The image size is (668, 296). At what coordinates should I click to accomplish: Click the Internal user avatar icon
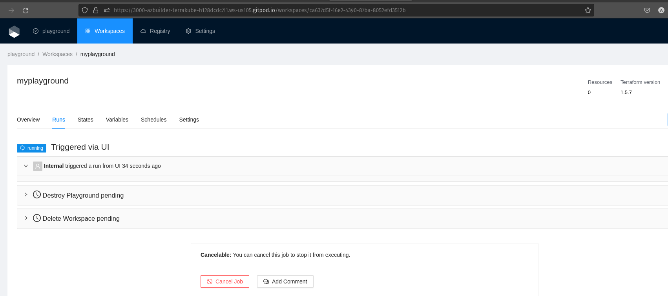pyautogui.click(x=38, y=166)
